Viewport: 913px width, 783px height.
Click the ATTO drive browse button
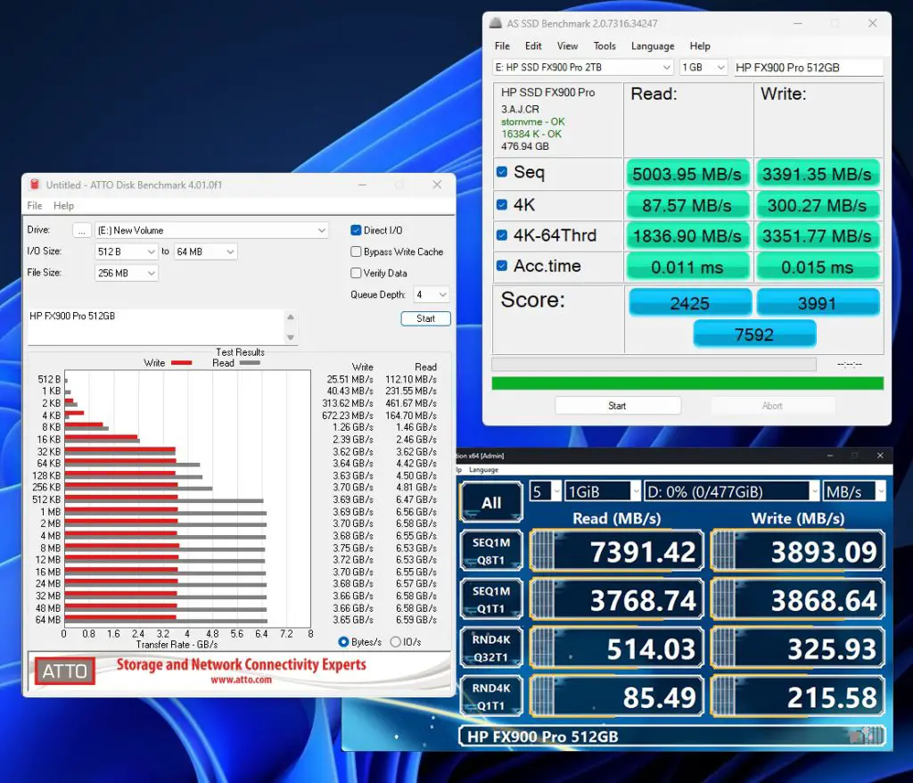pyautogui.click(x=81, y=230)
